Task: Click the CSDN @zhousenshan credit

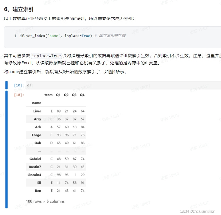Action: 197,211
